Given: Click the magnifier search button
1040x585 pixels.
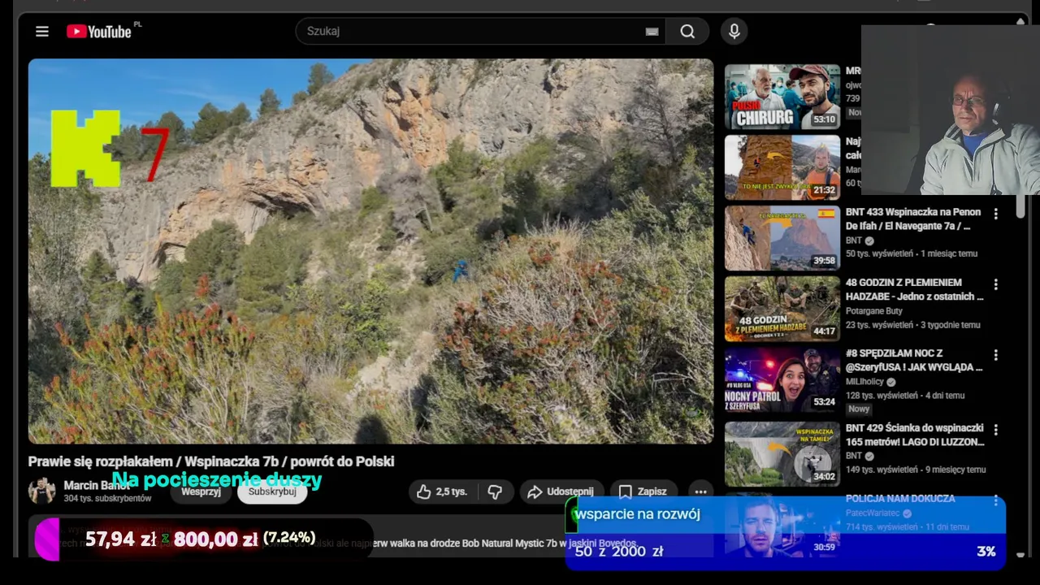Looking at the screenshot, I should 687,32.
